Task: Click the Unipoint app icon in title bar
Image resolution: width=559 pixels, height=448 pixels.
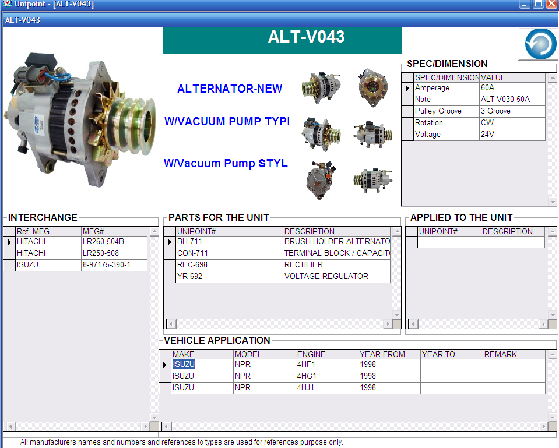Action: [x=6, y=5]
